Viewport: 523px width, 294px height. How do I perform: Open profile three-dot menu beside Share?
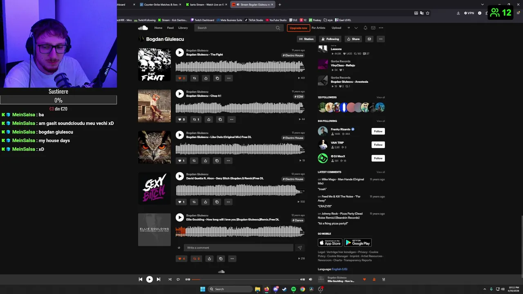coord(380,39)
